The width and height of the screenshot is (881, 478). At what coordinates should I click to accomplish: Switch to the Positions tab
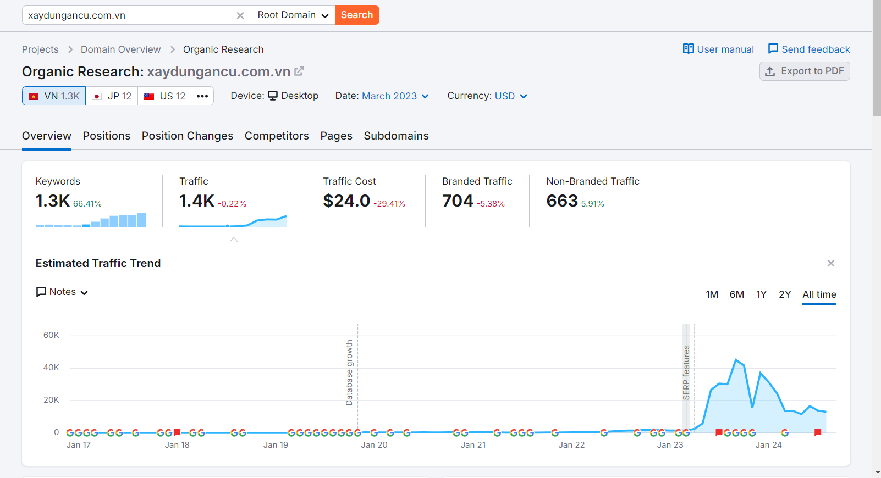click(107, 136)
